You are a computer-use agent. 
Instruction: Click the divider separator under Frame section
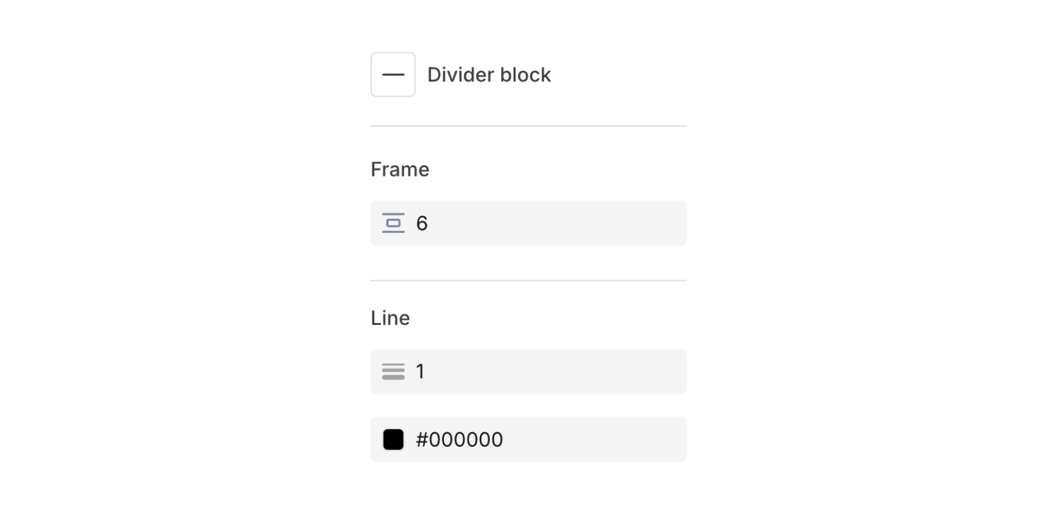tap(529, 280)
